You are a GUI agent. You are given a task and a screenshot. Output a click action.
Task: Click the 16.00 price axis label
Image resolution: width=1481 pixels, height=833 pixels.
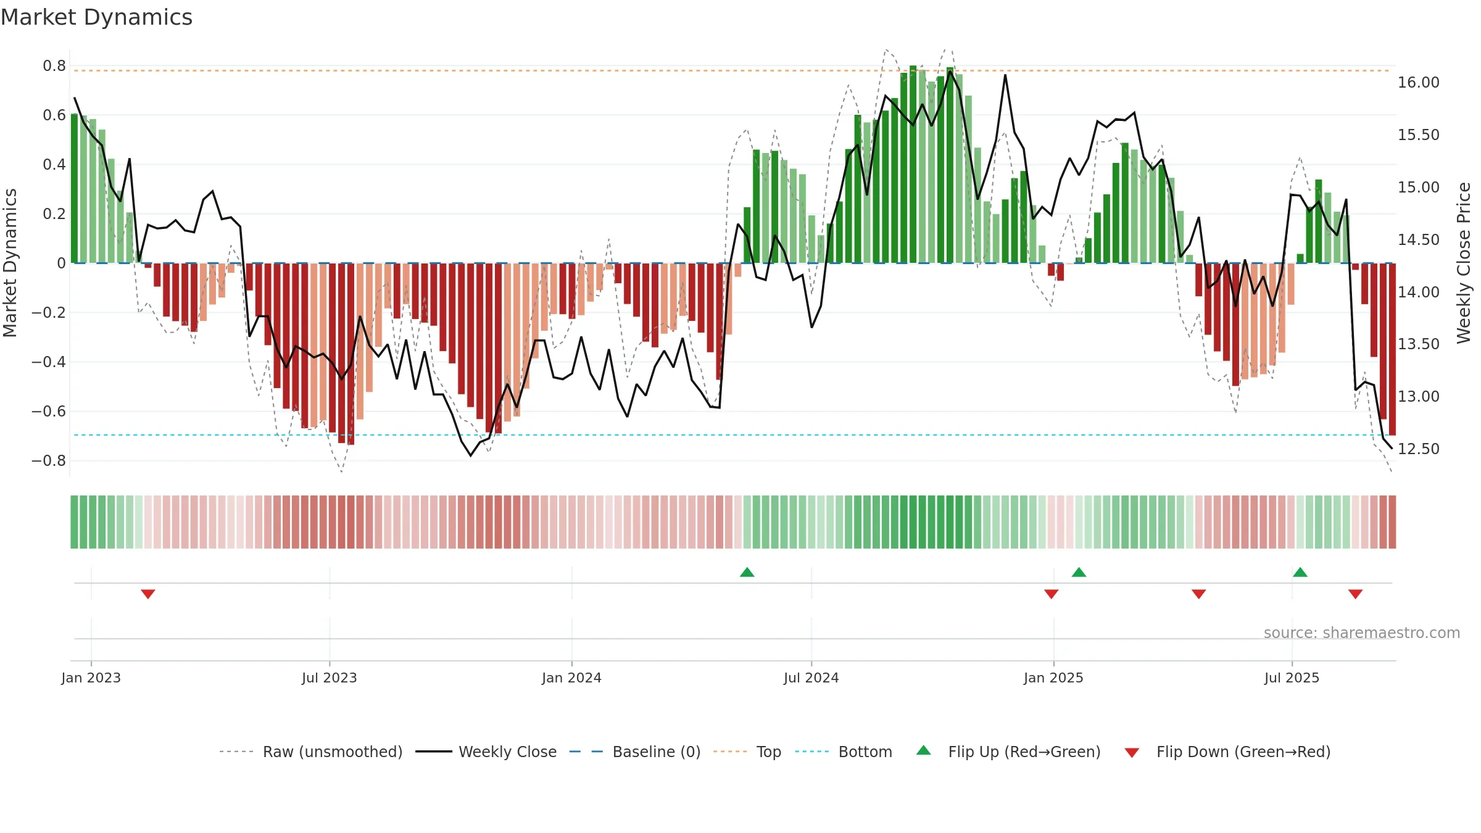point(1419,83)
